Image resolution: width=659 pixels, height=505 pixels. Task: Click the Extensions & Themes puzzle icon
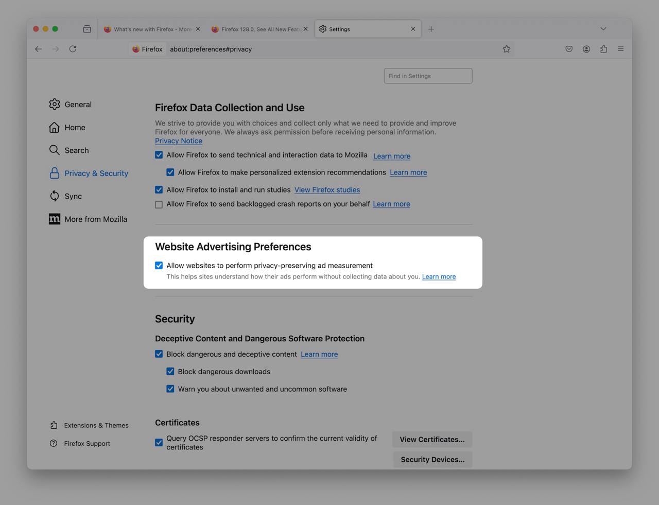point(54,425)
